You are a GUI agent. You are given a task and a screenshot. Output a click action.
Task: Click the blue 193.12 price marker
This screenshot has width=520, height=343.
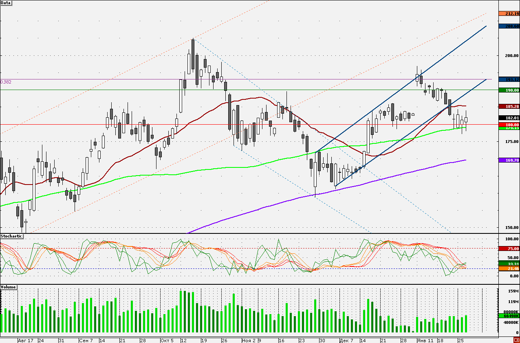point(509,79)
